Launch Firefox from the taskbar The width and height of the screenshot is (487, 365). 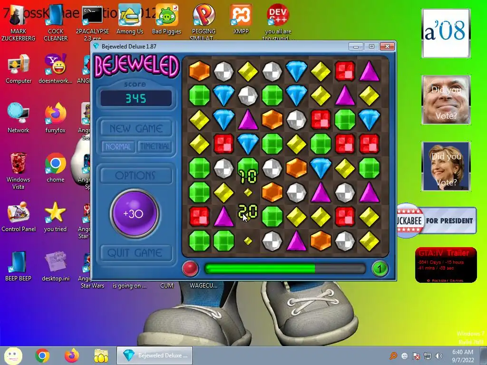[72, 355]
